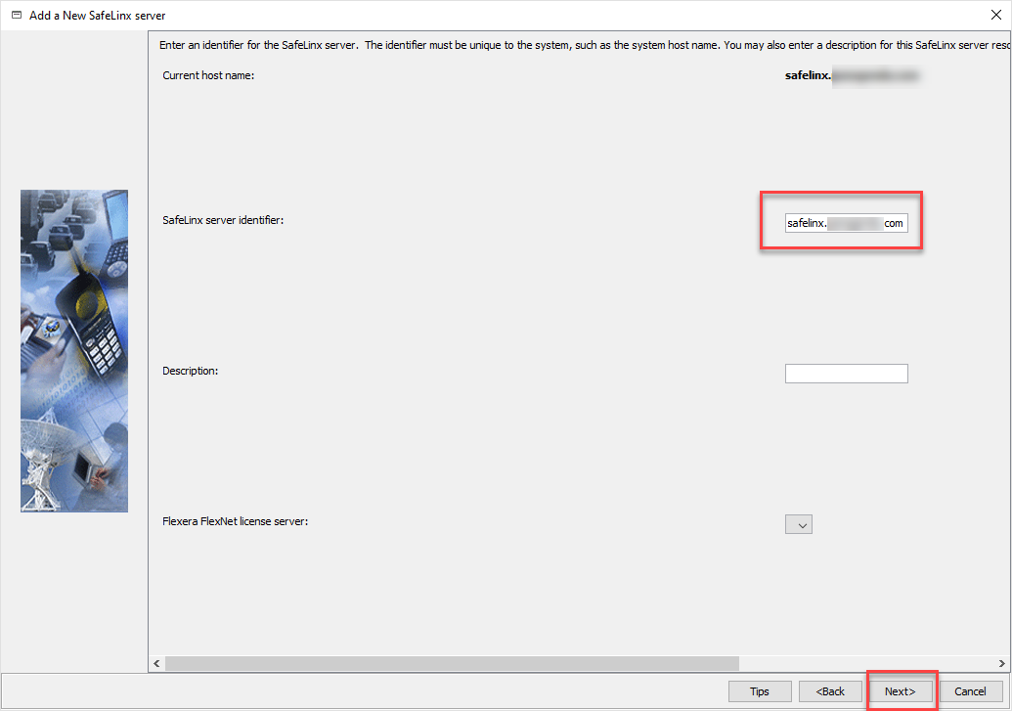Screen dimensions: 1012x711
Task: Cancel the new server wizard
Action: pyautogui.click(x=970, y=691)
